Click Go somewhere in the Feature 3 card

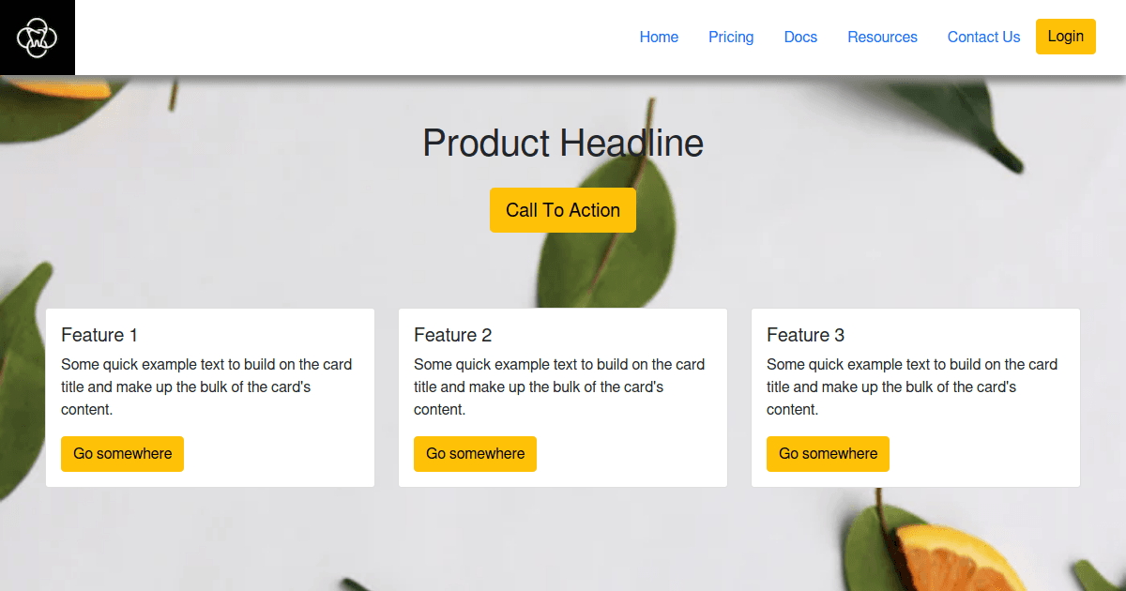tap(829, 454)
